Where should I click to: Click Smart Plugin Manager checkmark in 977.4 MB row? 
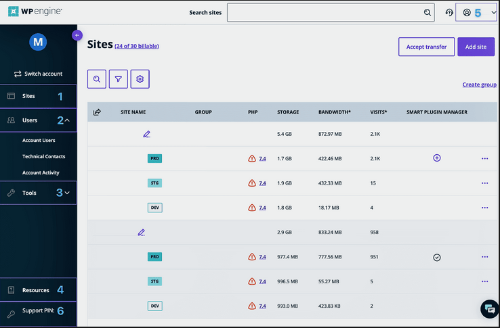pyautogui.click(x=437, y=257)
